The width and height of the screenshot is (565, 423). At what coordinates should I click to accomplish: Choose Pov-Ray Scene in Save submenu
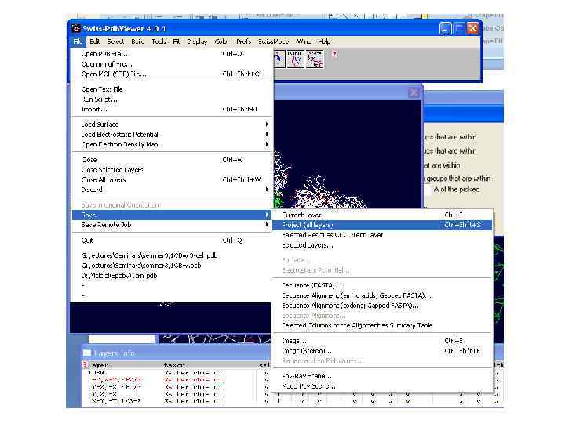coord(382,376)
